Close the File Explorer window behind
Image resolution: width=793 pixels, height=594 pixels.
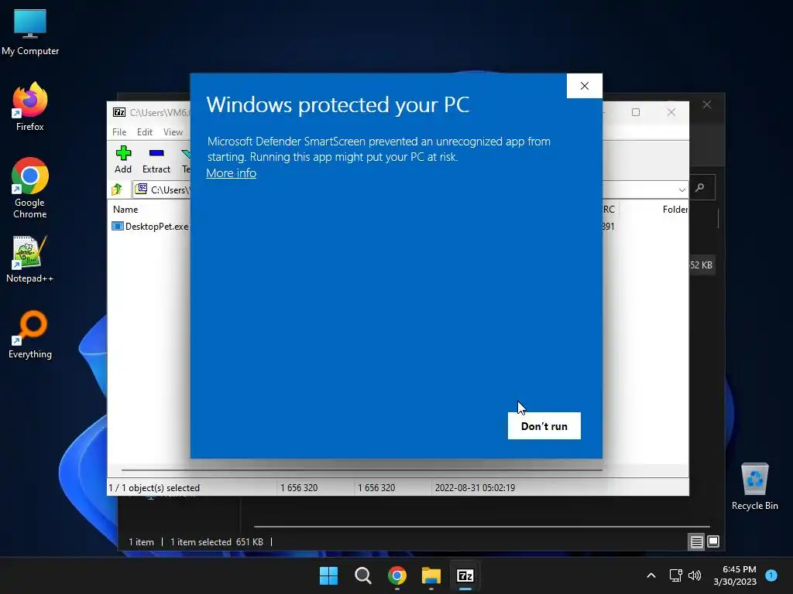(707, 104)
